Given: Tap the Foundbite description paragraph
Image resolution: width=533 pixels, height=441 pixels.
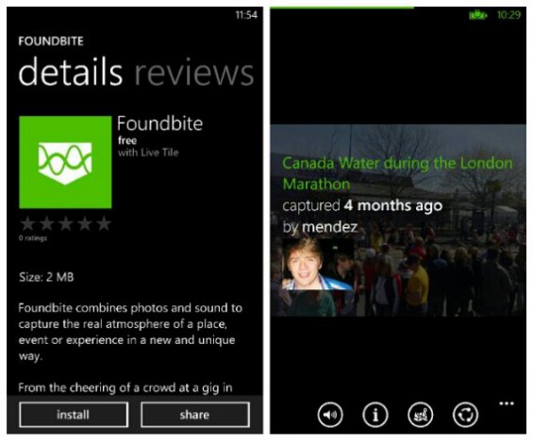Looking at the screenshot, I should (130, 332).
